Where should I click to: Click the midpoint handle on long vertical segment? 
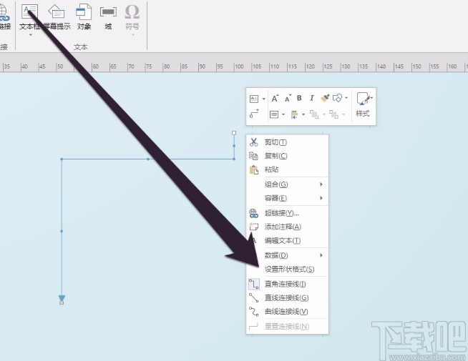[62, 231]
